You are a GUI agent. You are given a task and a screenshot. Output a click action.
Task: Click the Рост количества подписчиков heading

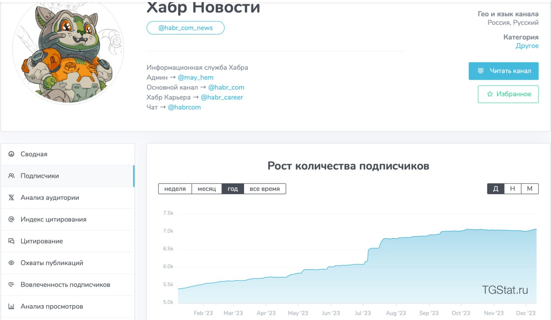[348, 166]
